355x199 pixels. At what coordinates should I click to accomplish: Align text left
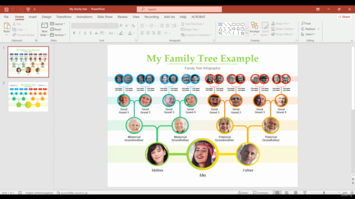pos(142,33)
